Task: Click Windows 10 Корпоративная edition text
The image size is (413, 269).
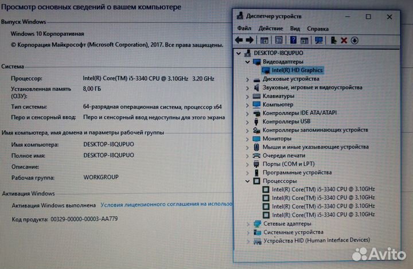Action: pyautogui.click(x=47, y=34)
